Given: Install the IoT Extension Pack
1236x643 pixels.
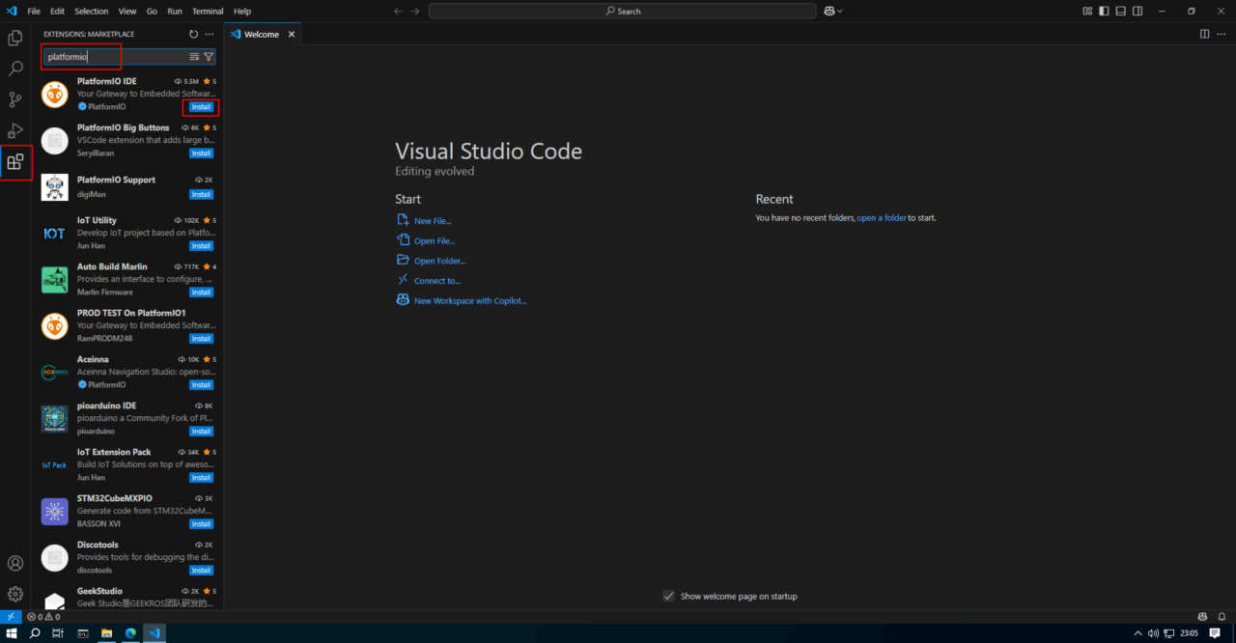Looking at the screenshot, I should [201, 478].
